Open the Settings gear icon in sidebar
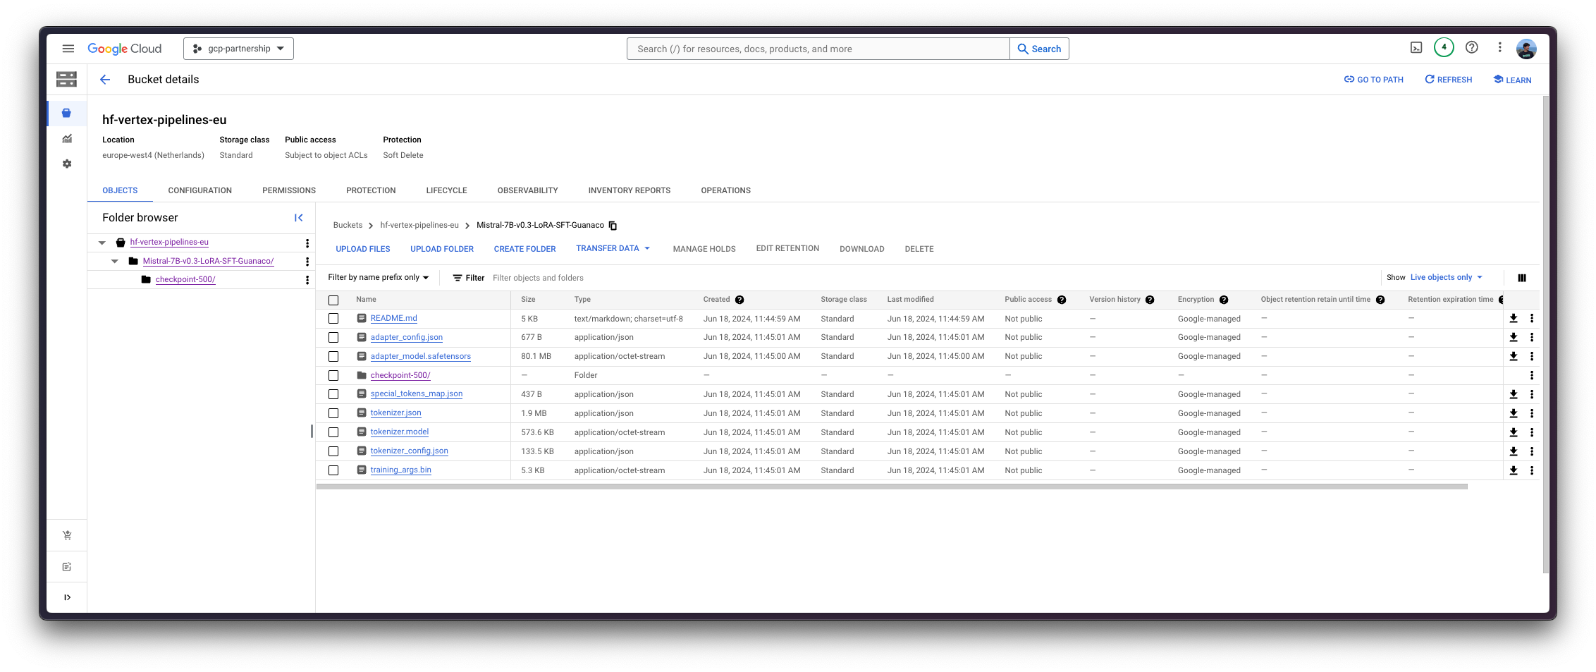 point(67,164)
